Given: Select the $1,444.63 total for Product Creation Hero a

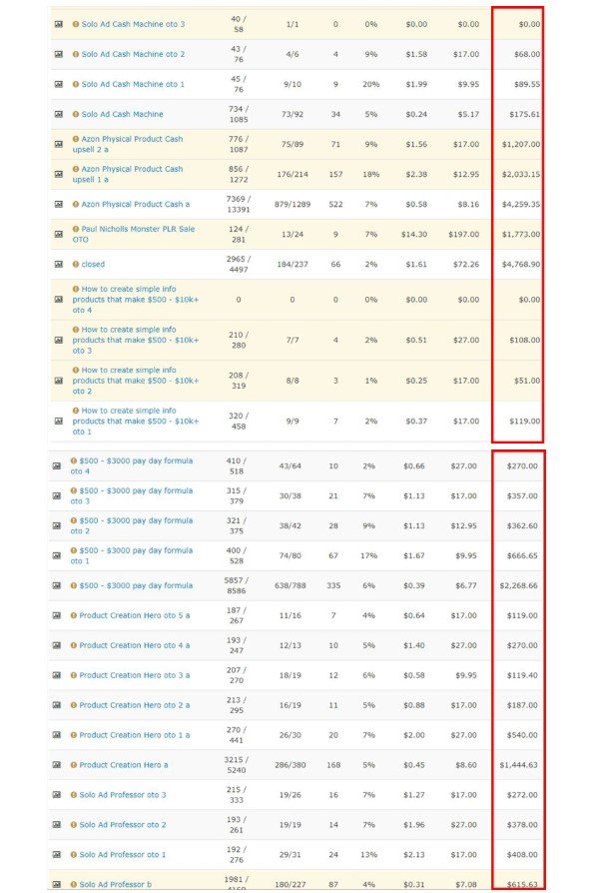Looking at the screenshot, I should (x=518, y=765).
